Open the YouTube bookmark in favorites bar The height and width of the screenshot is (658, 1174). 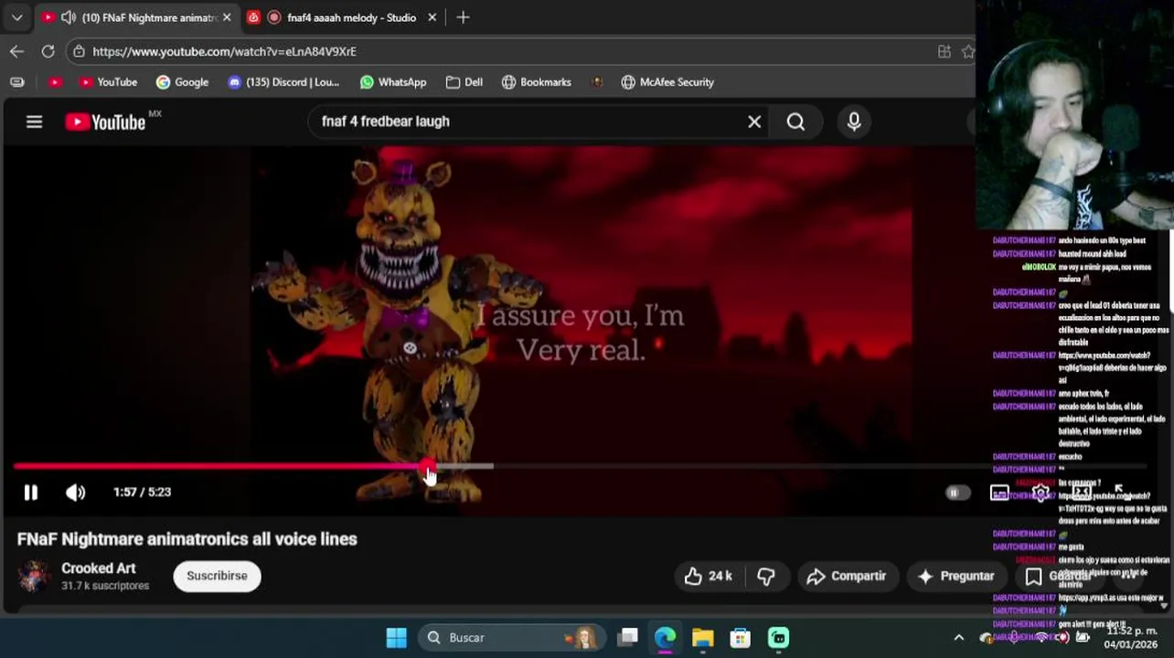coord(107,82)
